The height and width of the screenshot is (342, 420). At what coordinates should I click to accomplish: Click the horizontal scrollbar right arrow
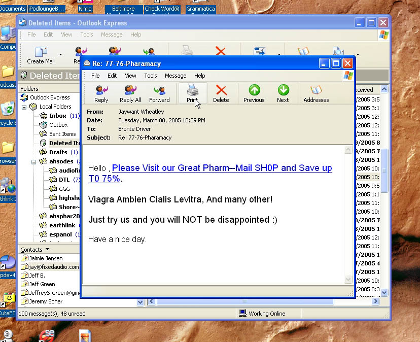(375, 301)
